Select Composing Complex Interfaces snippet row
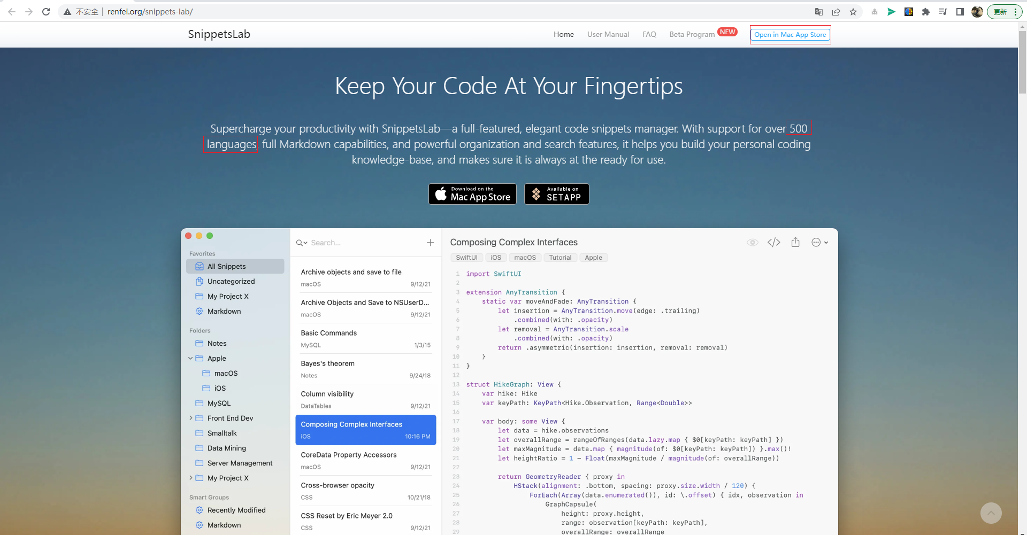Viewport: 1027px width, 535px height. click(365, 430)
